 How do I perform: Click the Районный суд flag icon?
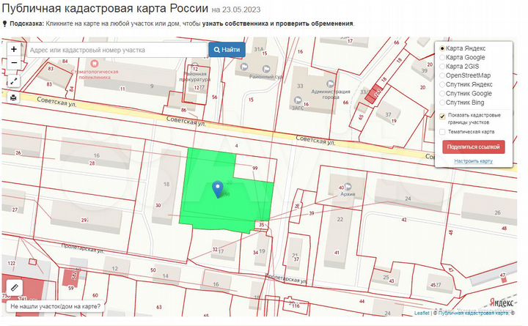[x=266, y=69]
